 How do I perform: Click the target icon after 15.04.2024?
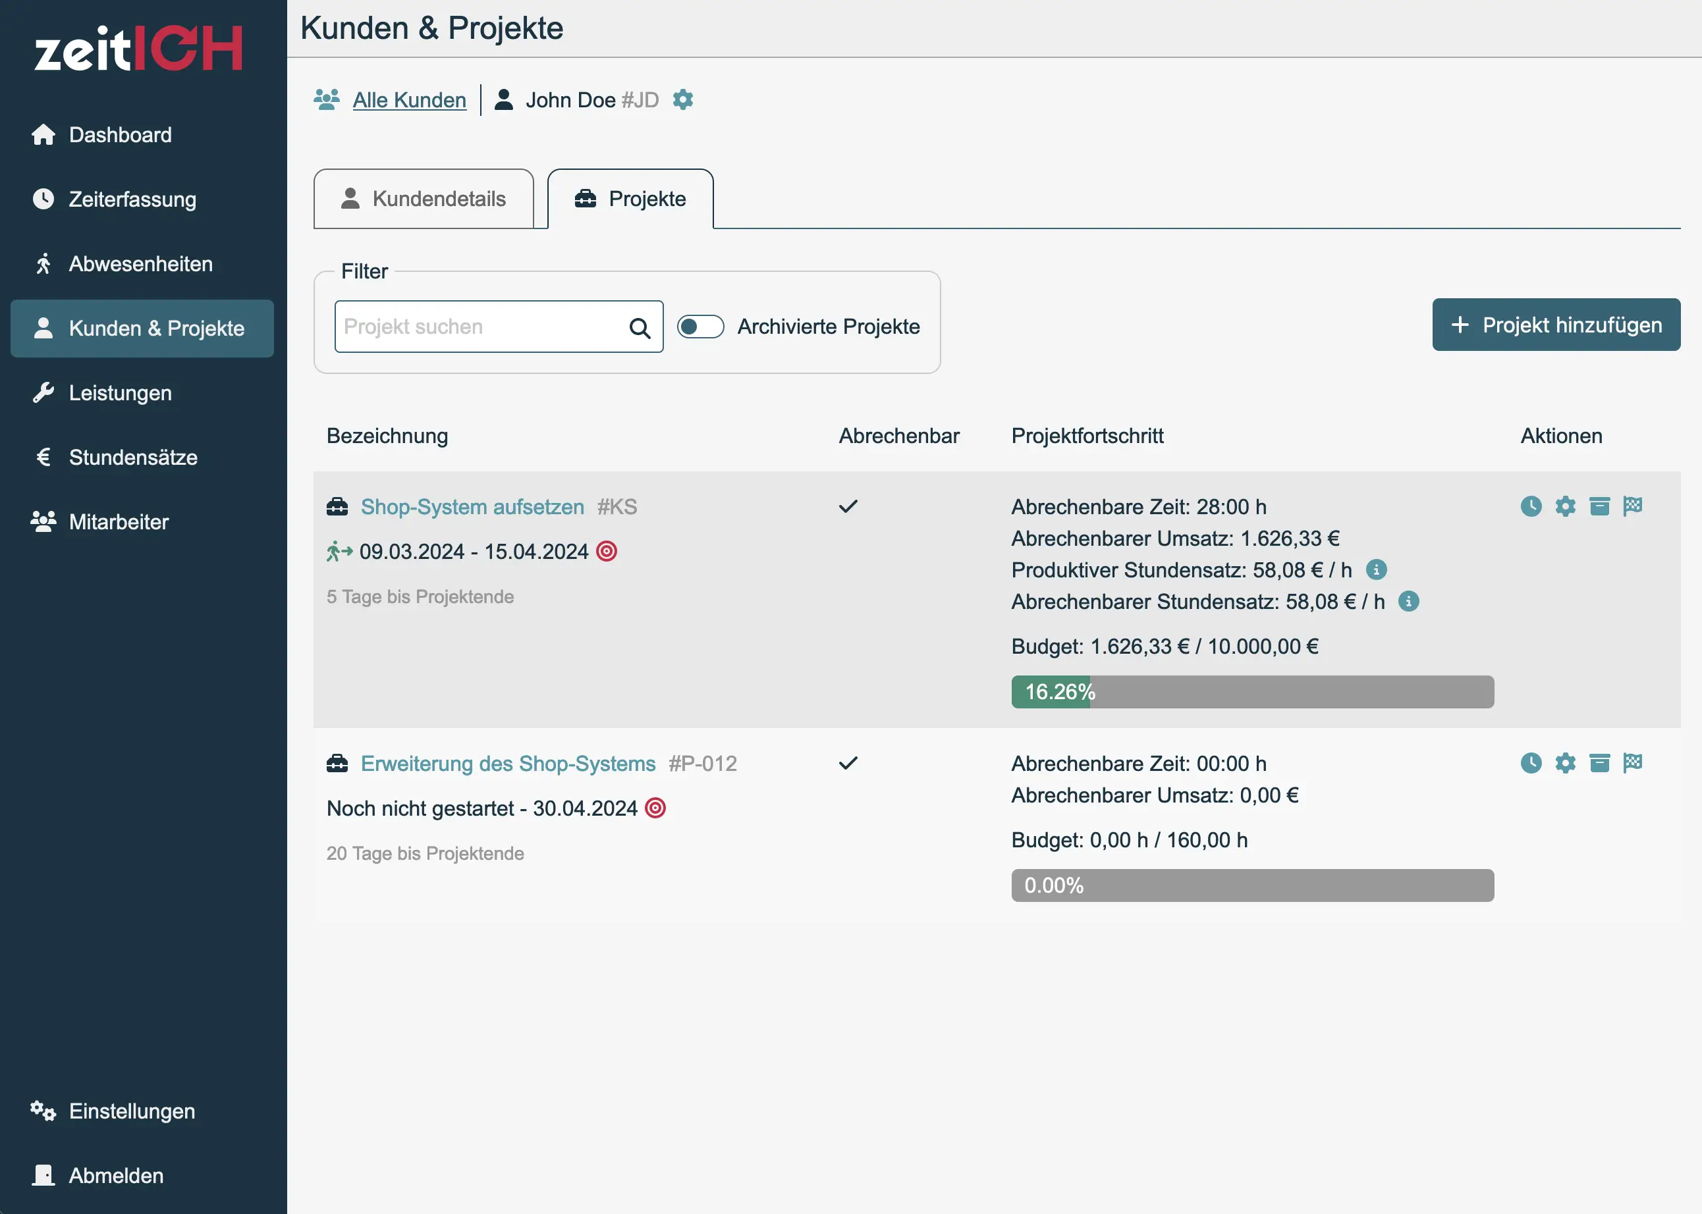(x=607, y=552)
